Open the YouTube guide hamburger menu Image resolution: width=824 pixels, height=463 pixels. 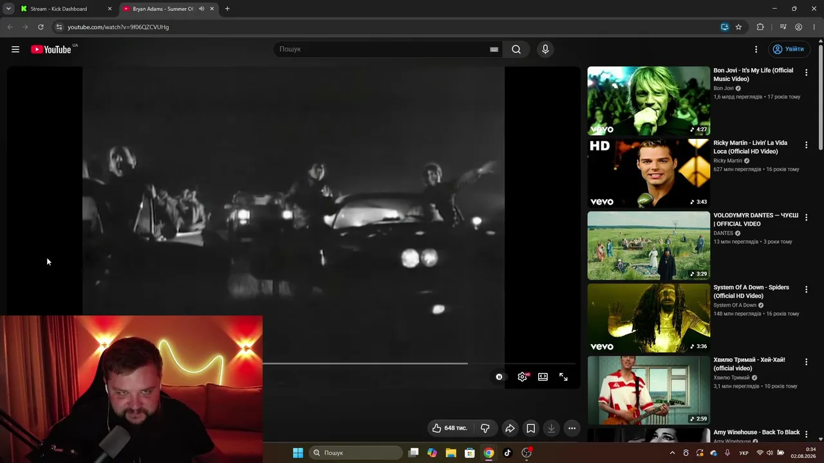tap(15, 50)
